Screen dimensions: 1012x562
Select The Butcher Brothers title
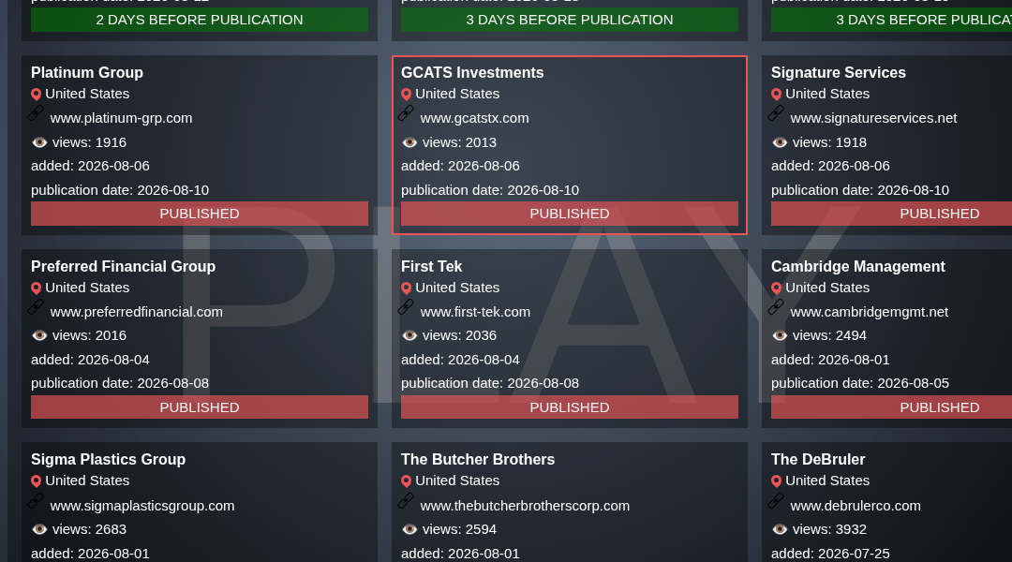[x=478, y=459]
